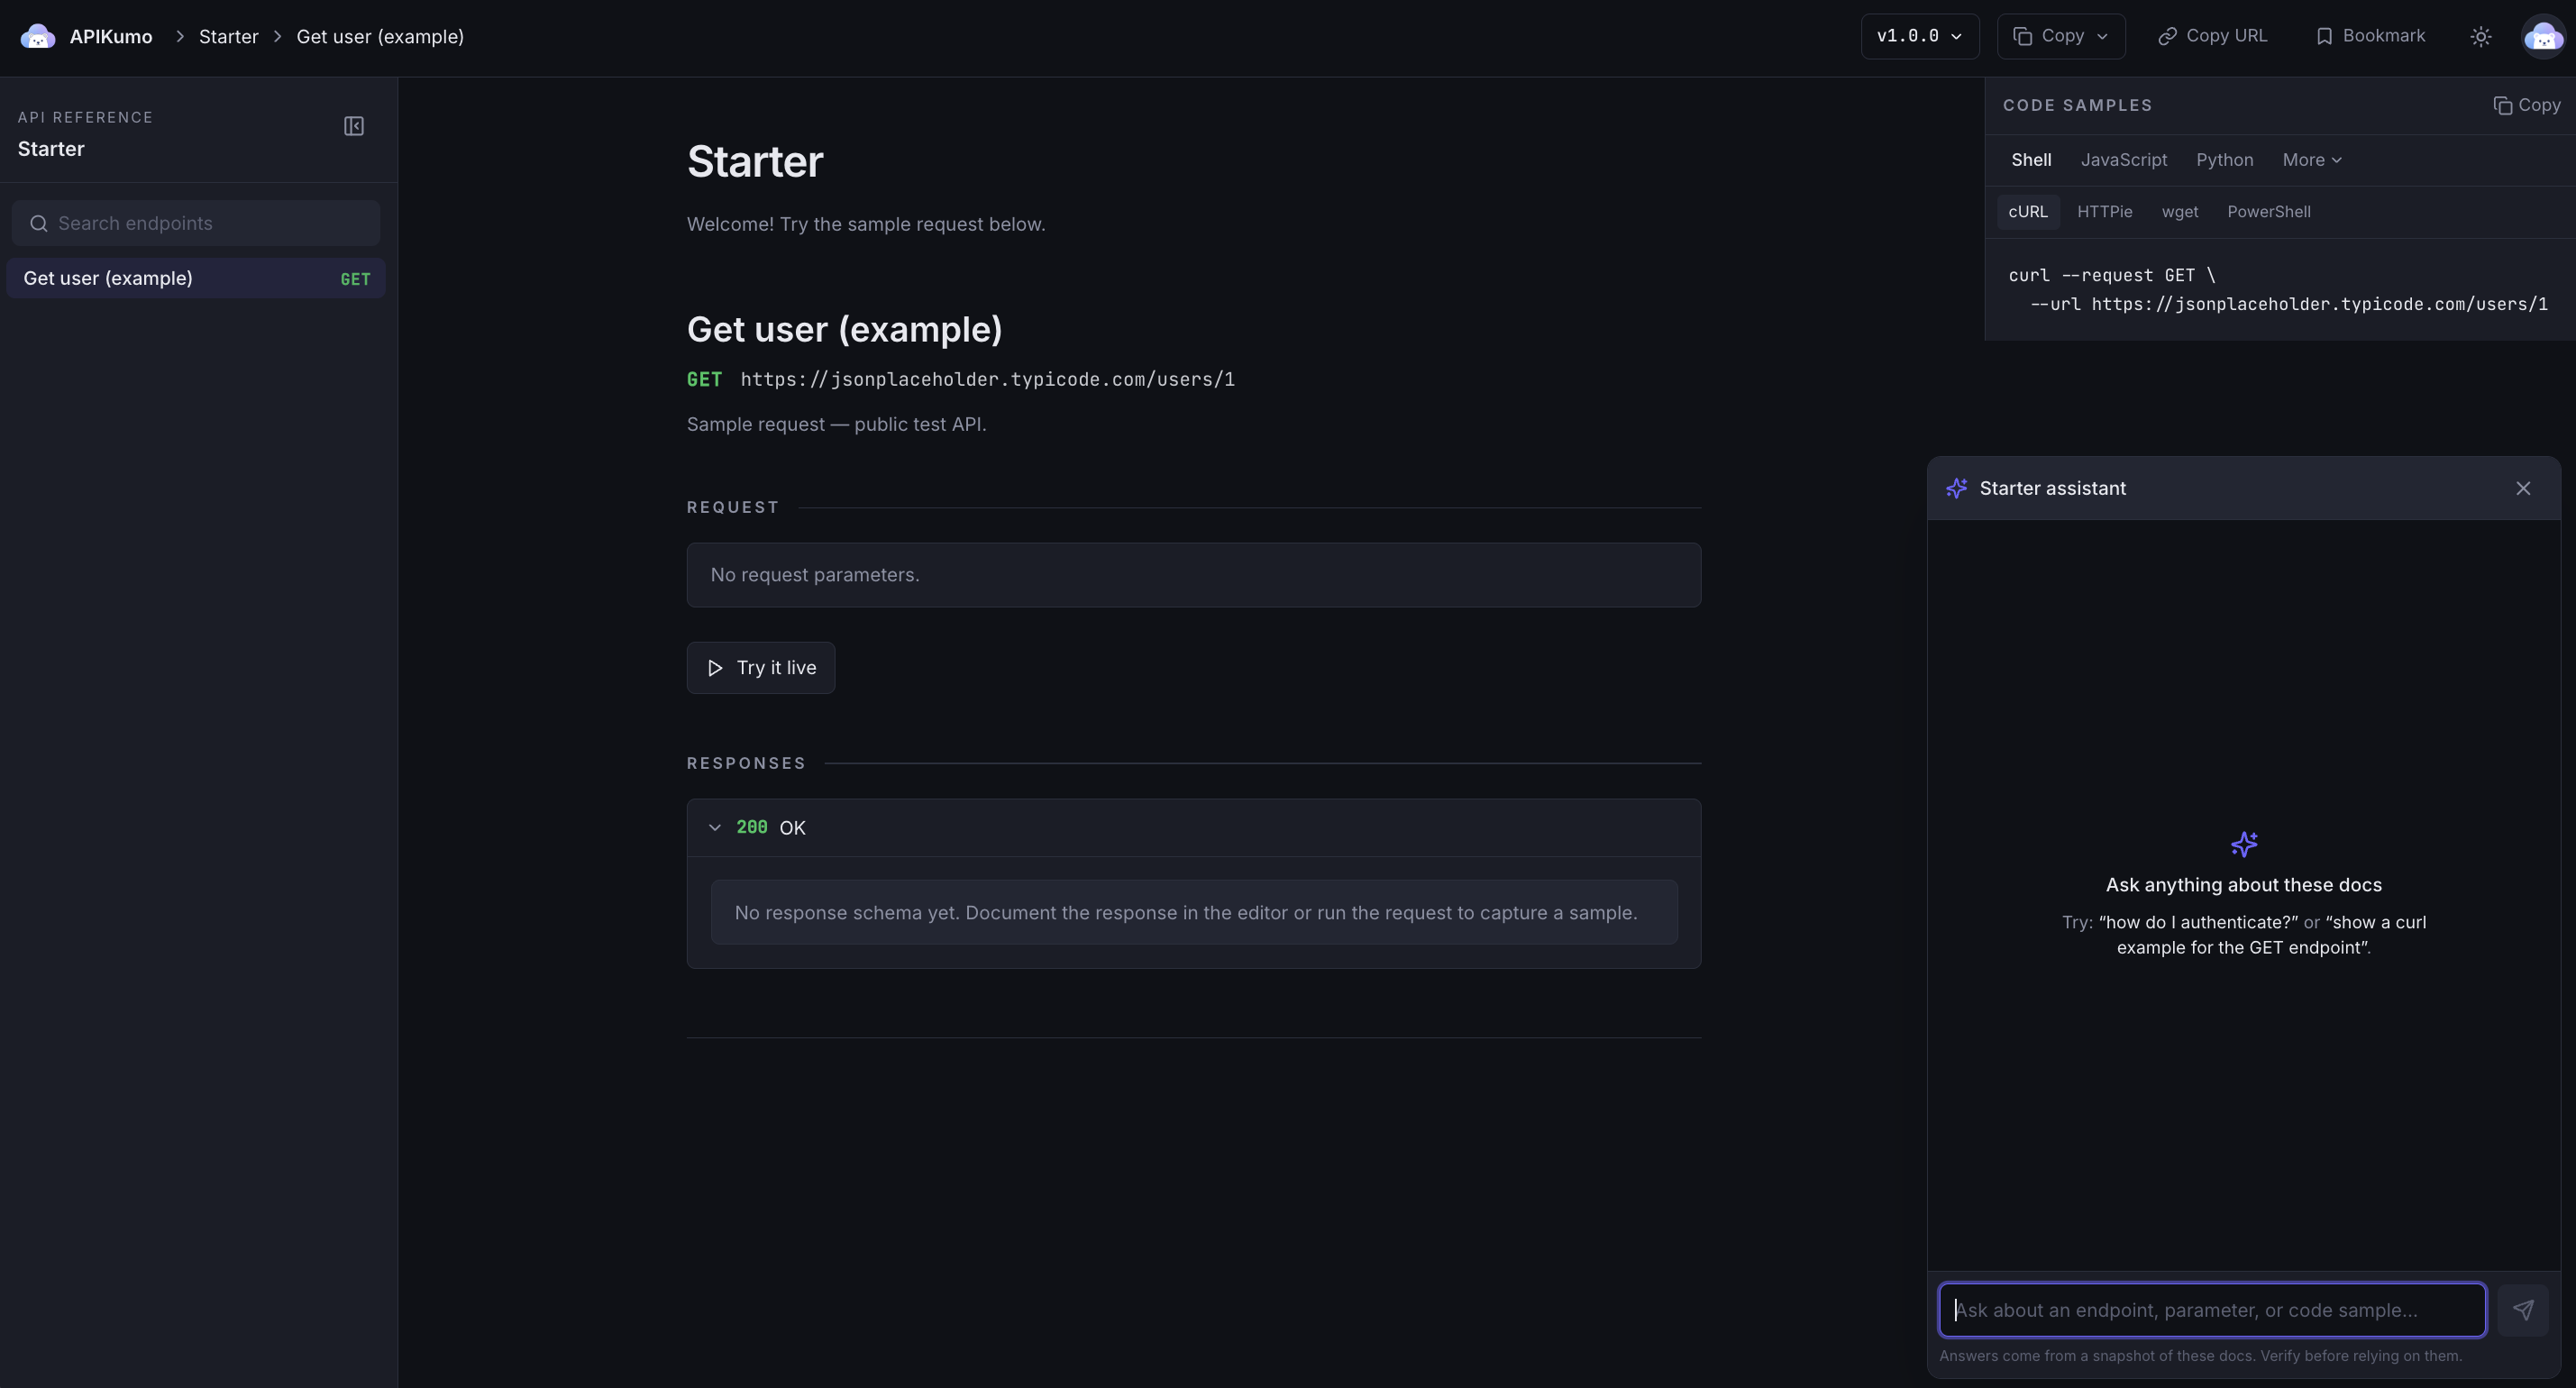The image size is (2576, 1388).
Task: Collapse the API reference sidebar
Action: [x=354, y=126]
